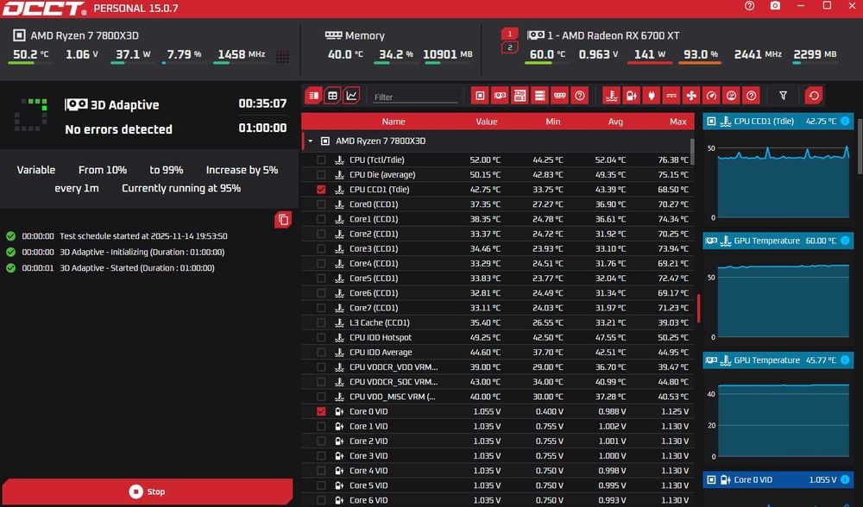Select GPU 2 in the GPU selector

510,47
